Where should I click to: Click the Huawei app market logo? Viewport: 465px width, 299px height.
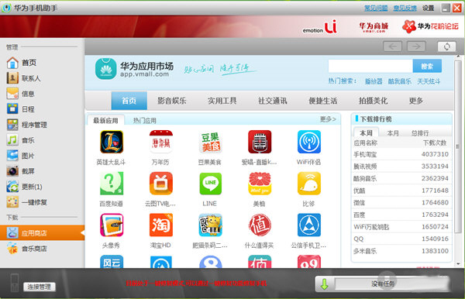tap(105, 69)
